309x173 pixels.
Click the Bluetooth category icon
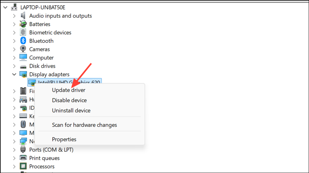[23, 41]
